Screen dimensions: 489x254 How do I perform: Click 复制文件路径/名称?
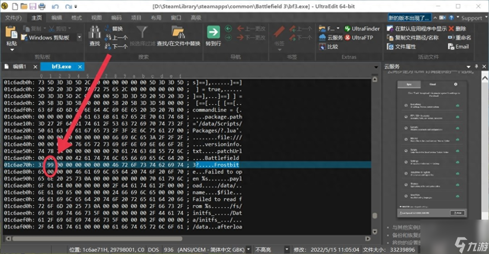tap(413, 37)
